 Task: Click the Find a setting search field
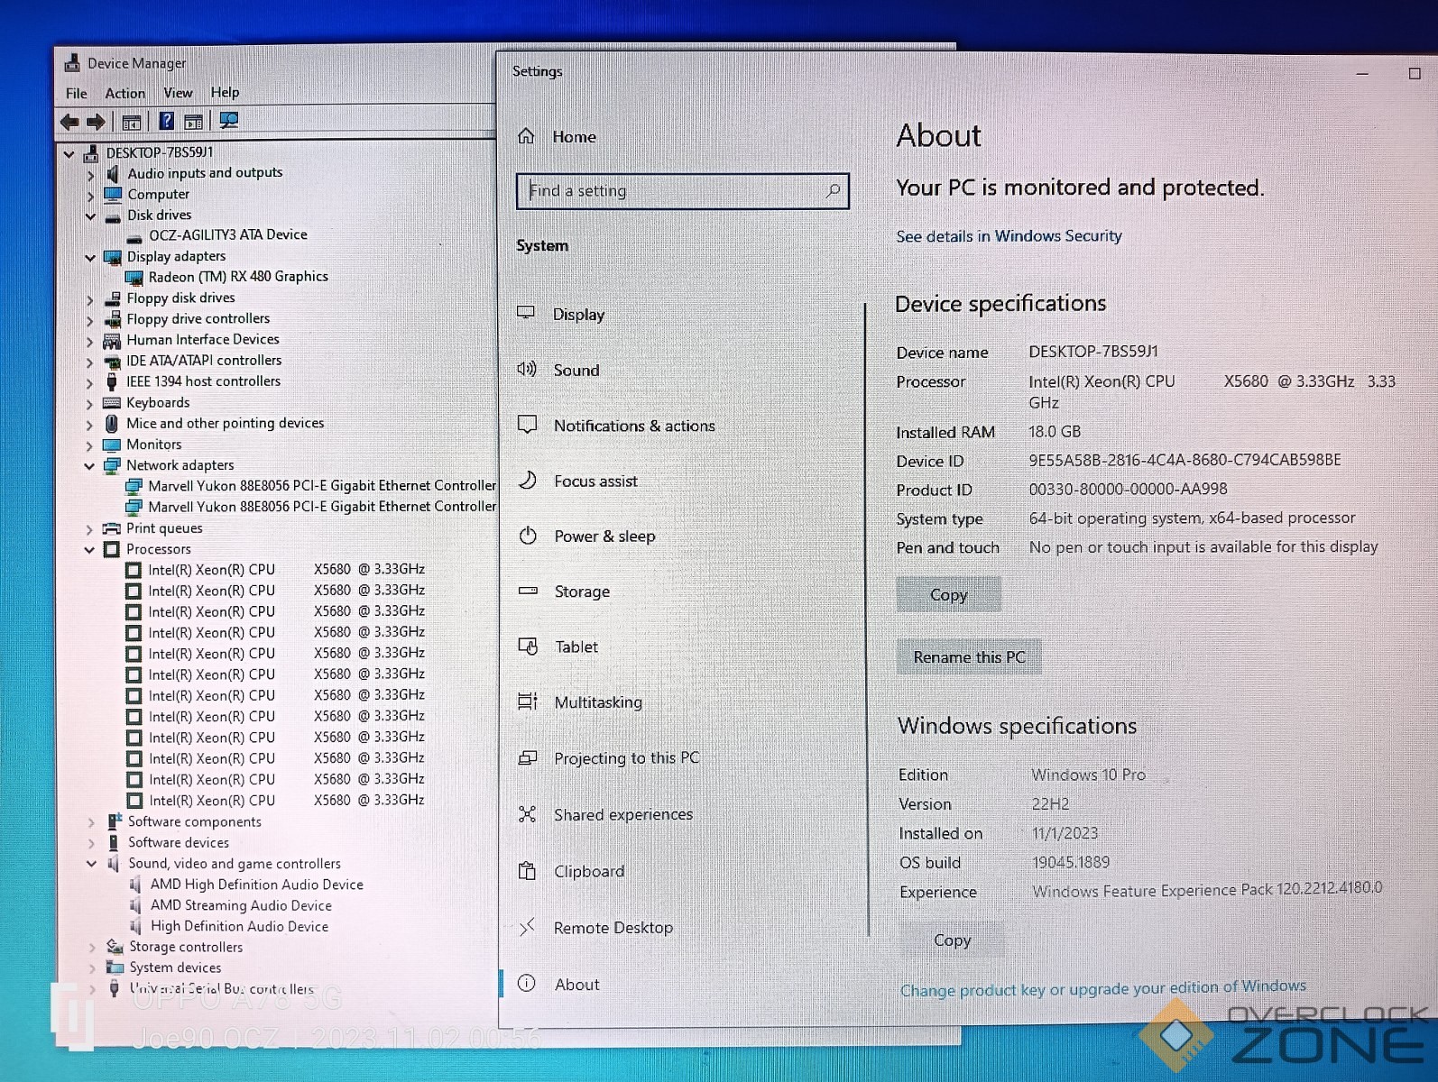tap(682, 190)
